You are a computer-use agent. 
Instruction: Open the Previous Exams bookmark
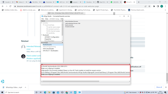(x=136, y=10)
